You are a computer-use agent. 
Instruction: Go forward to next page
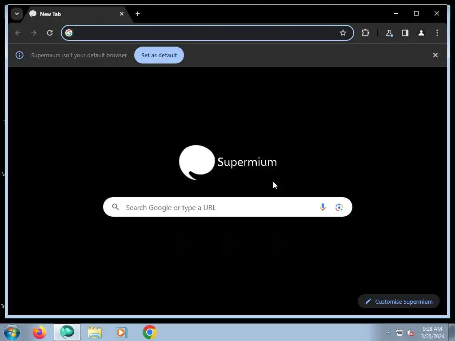[x=34, y=33]
